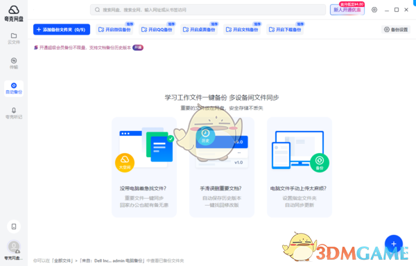Click 添加备份文件夹 (0/5) button
This screenshot has width=416, height=266.
pyautogui.click(x=62, y=29)
